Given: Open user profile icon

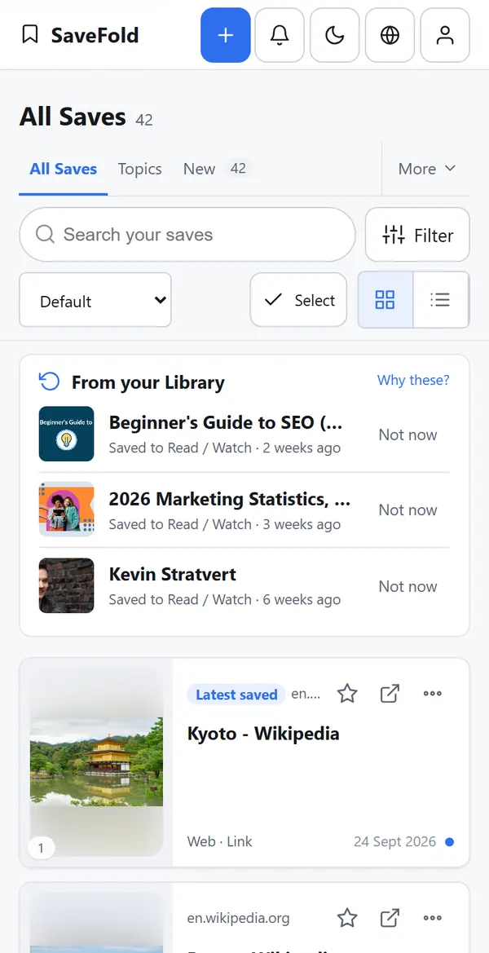Looking at the screenshot, I should tap(445, 35).
